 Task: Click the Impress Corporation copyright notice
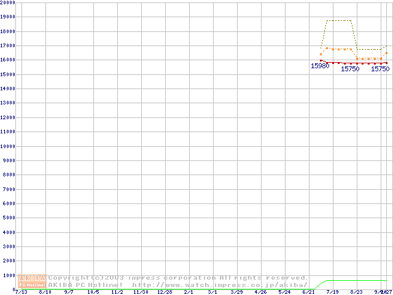pyautogui.click(x=178, y=278)
